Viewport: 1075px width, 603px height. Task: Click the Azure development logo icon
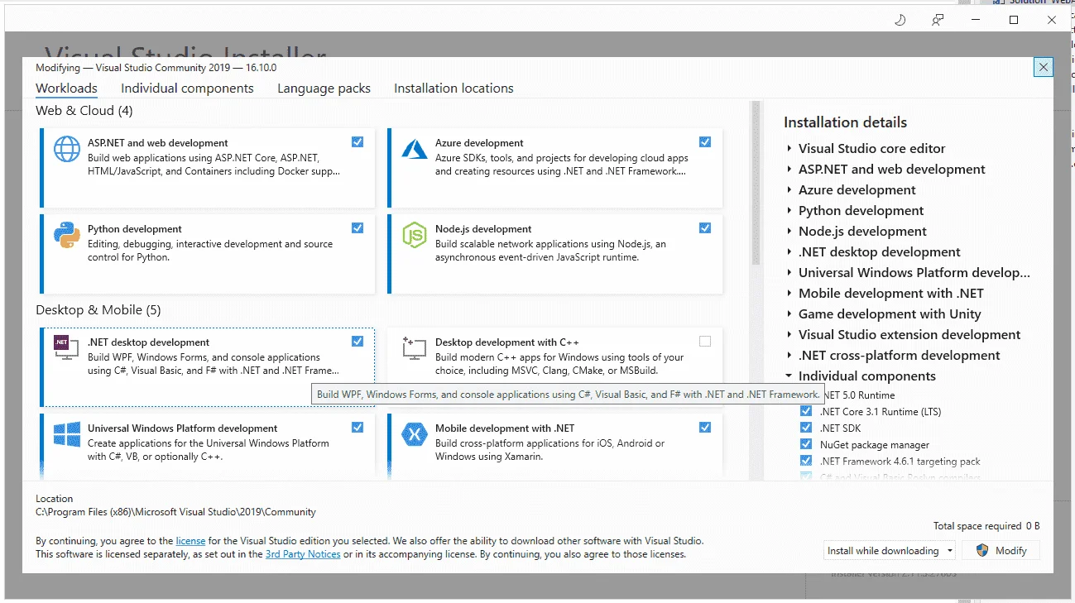pos(415,149)
